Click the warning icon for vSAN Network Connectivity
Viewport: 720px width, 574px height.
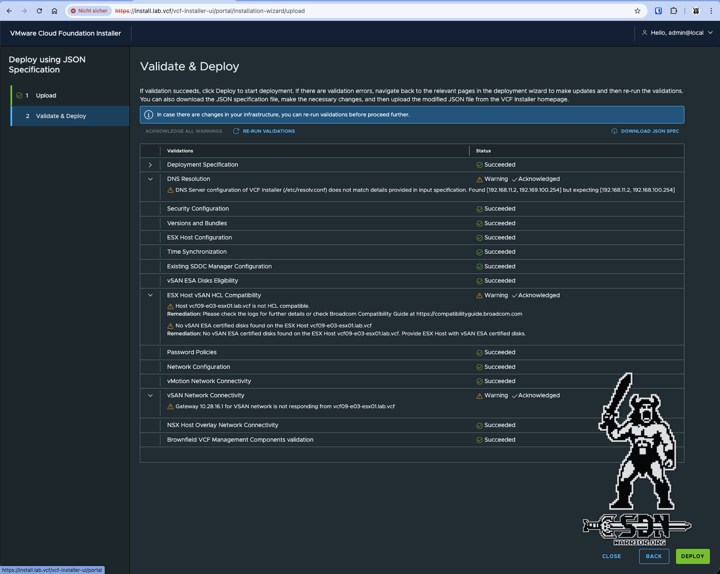(479, 395)
